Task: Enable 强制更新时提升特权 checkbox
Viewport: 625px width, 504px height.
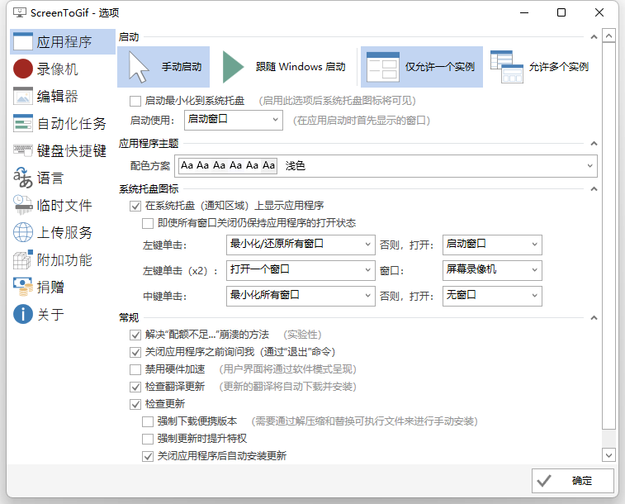Action: coord(148,439)
